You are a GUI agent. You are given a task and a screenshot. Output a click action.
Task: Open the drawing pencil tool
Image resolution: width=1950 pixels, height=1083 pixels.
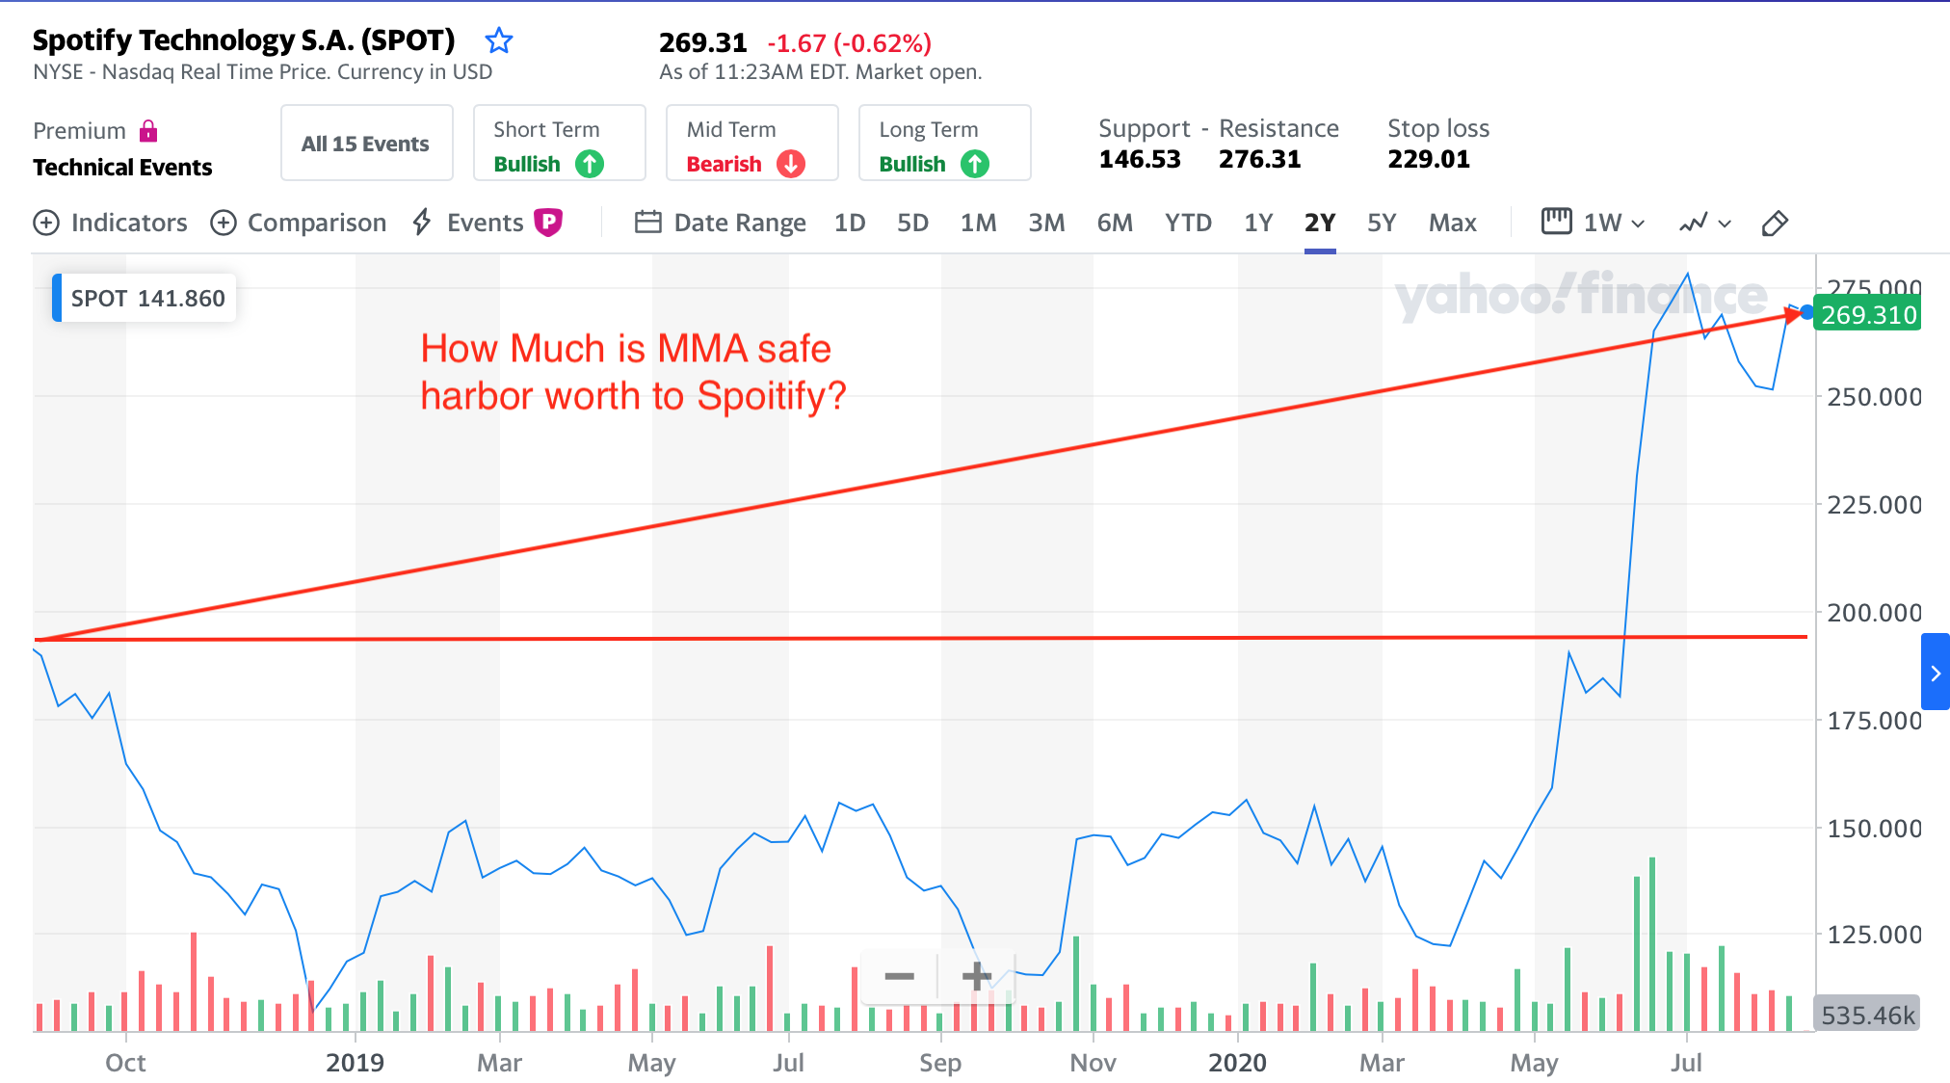click(x=1774, y=223)
